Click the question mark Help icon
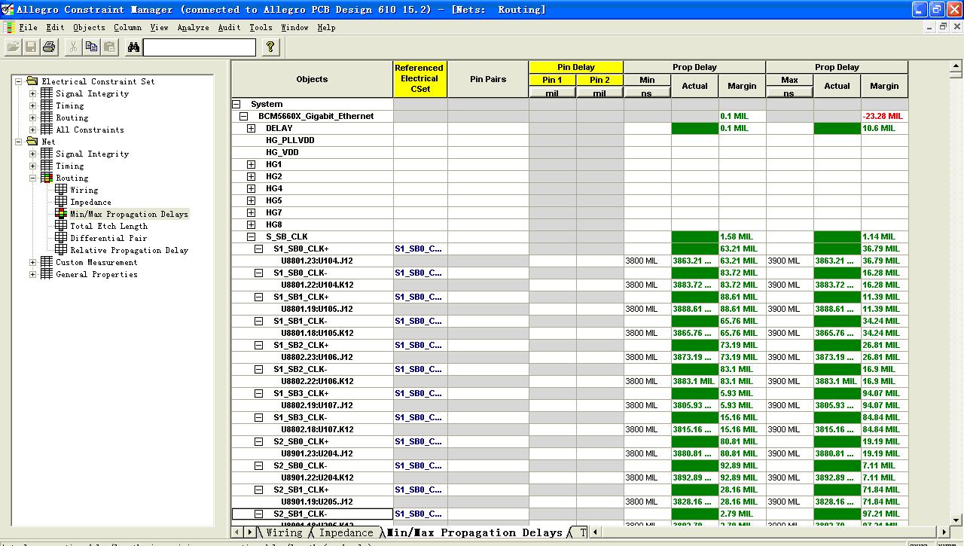The width and height of the screenshot is (964, 546). (270, 47)
